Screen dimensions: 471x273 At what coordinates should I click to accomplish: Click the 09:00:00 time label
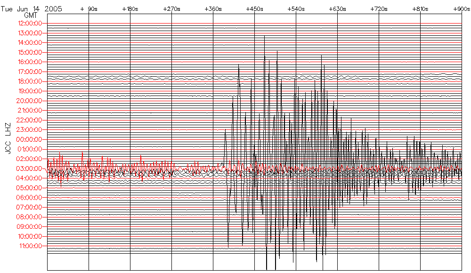pyautogui.click(x=29, y=227)
